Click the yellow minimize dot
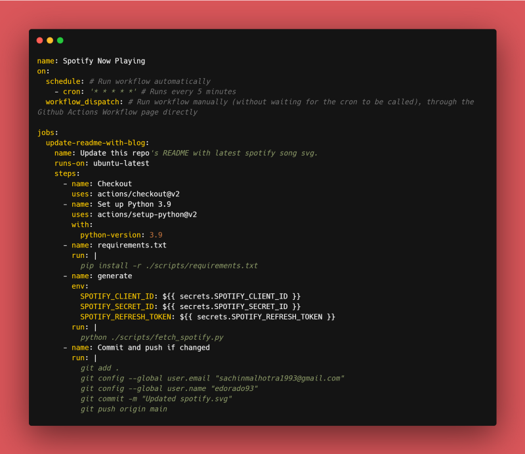The image size is (525, 454). [x=50, y=41]
